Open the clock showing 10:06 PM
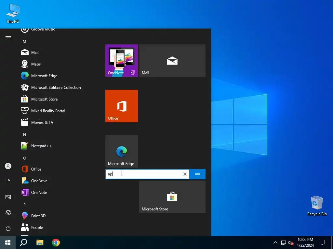The width and height of the screenshot is (333, 249). click(x=305, y=243)
